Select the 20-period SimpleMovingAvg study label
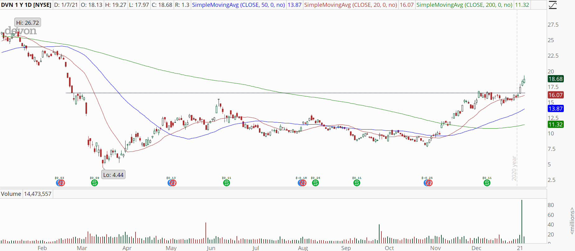The width and height of the screenshot is (575, 251). (351, 5)
